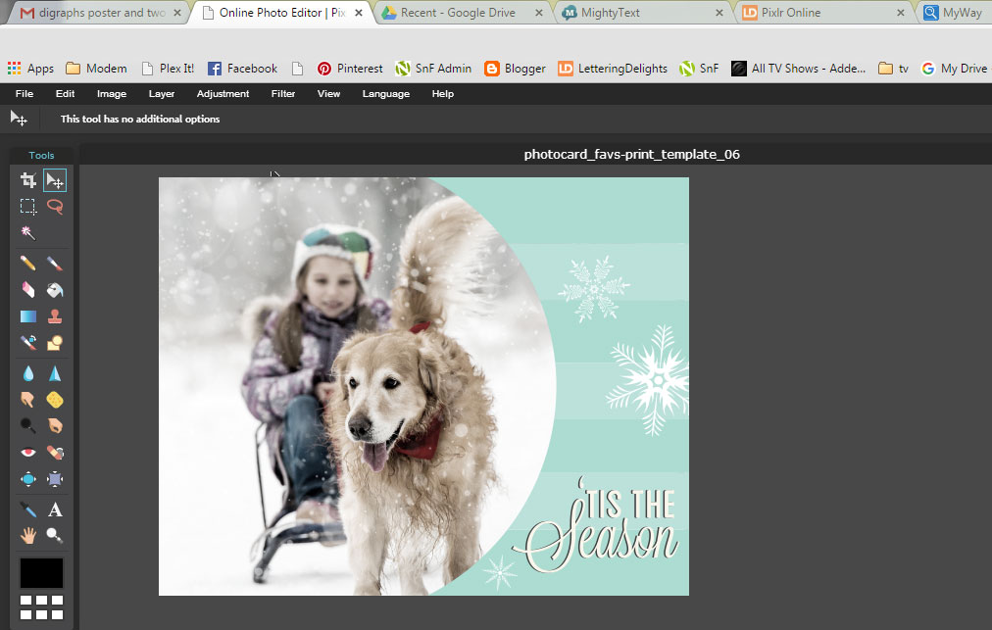Pick the Zoom magnifier tool
The image size is (992, 630).
[x=55, y=536]
